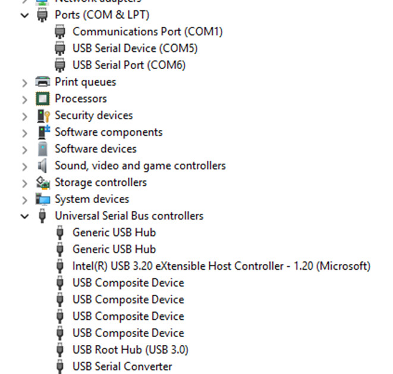Viewport: 393px width, 374px height.
Task: Select Communications Port (COM1)
Action: (x=147, y=32)
